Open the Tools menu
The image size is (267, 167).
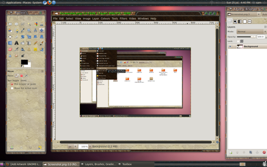coord(115,19)
